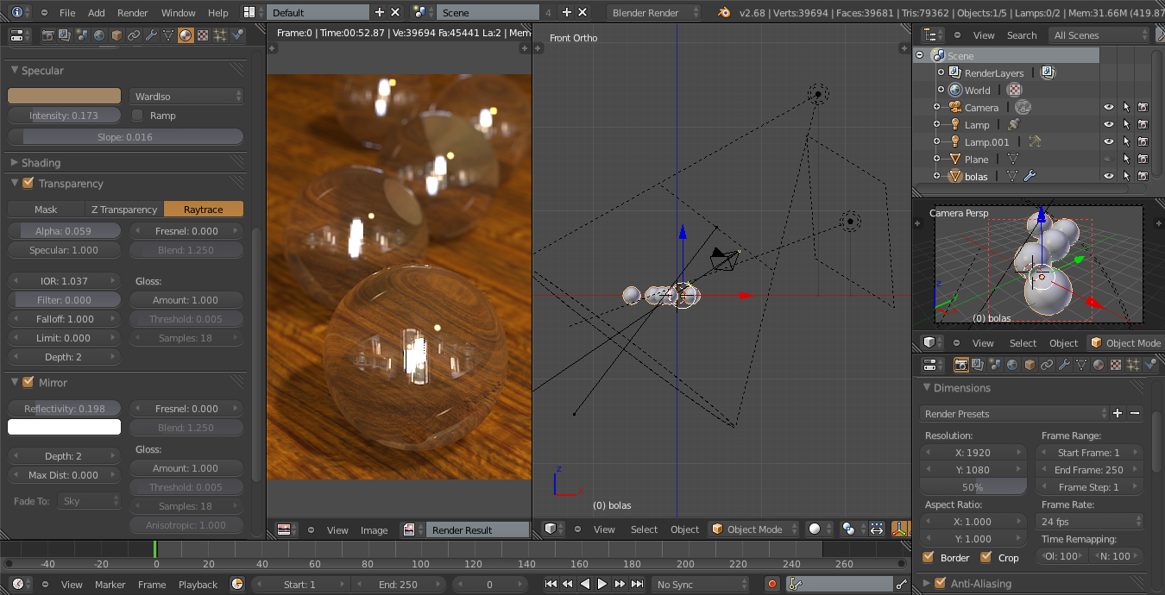Select Mask transparency mode
Image resolution: width=1165 pixels, height=595 pixels.
[46, 210]
